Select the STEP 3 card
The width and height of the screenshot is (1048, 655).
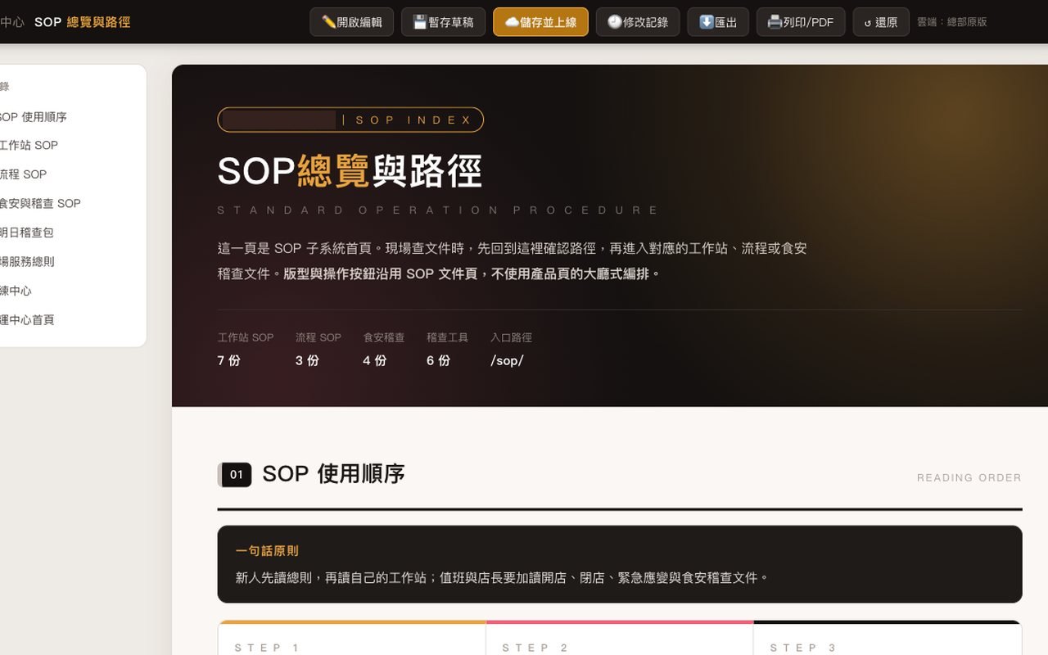[x=888, y=639]
